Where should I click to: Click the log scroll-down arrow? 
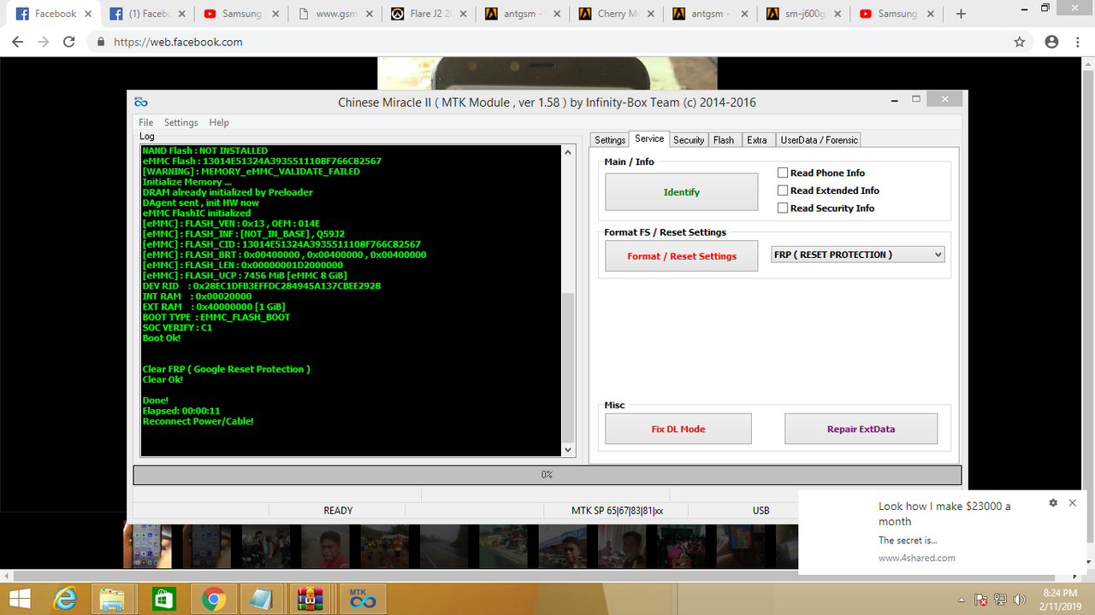(x=569, y=449)
